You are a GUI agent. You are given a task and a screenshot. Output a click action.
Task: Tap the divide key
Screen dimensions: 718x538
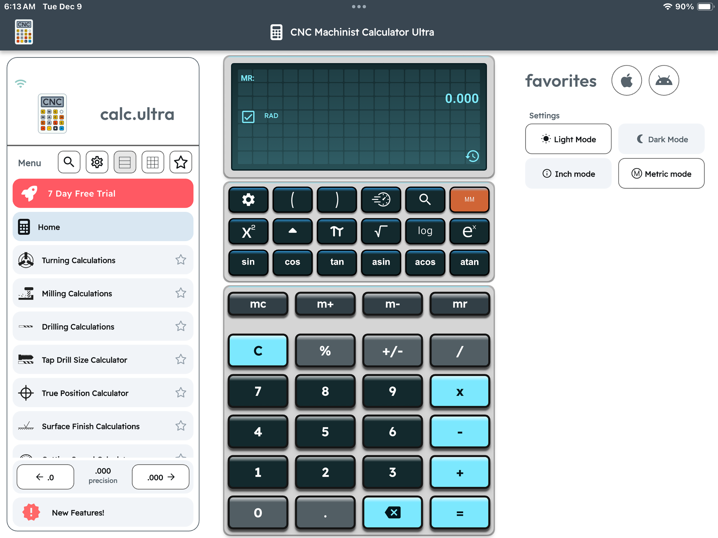(x=460, y=351)
